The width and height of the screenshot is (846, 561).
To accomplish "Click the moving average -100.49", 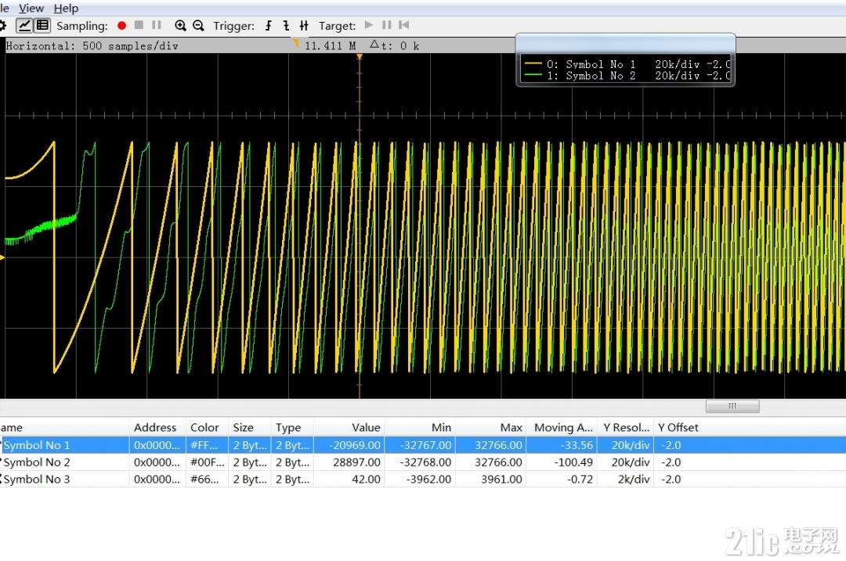I will click(573, 462).
